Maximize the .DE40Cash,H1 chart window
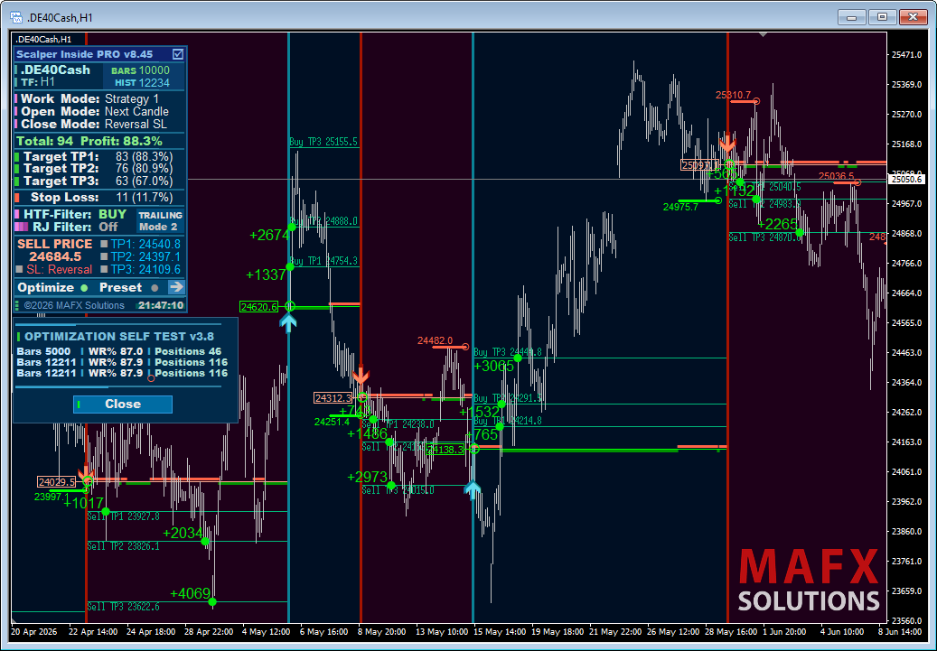Screen dimensions: 937x651 pyautogui.click(x=882, y=17)
